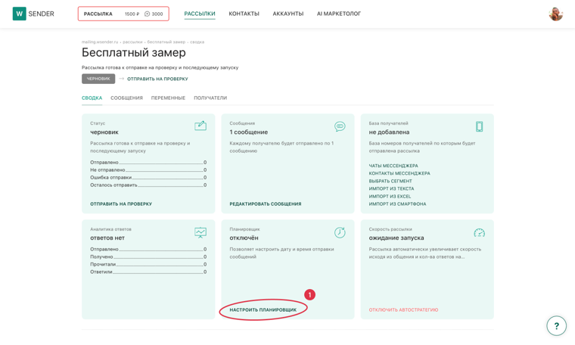Click Отключить автостратегию link
Image resolution: width=575 pixels, height=345 pixels.
point(403,309)
